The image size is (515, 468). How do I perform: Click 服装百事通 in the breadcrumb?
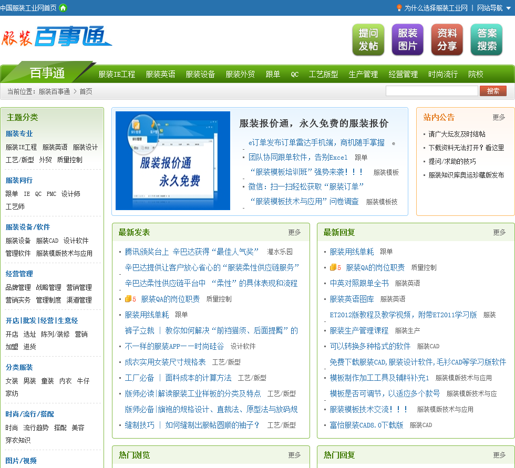(x=54, y=91)
